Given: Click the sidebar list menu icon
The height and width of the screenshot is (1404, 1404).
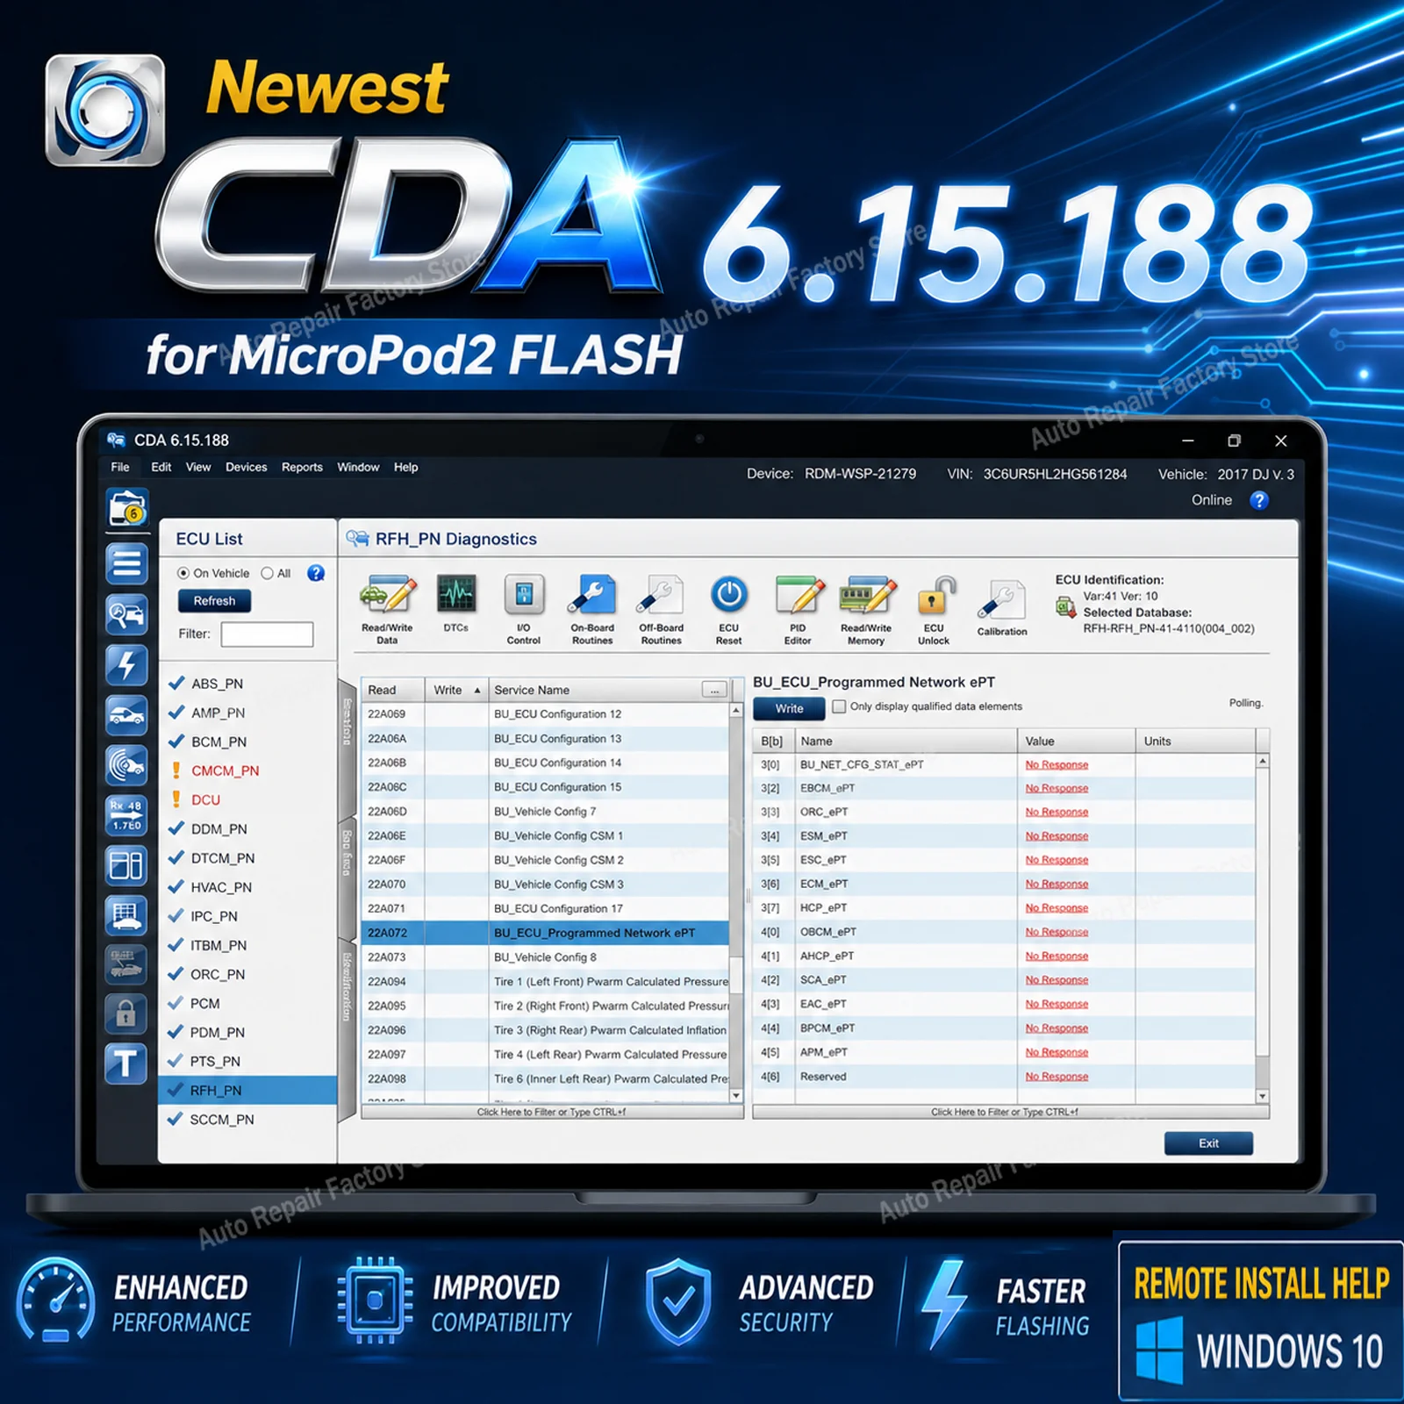Looking at the screenshot, I should (x=126, y=563).
